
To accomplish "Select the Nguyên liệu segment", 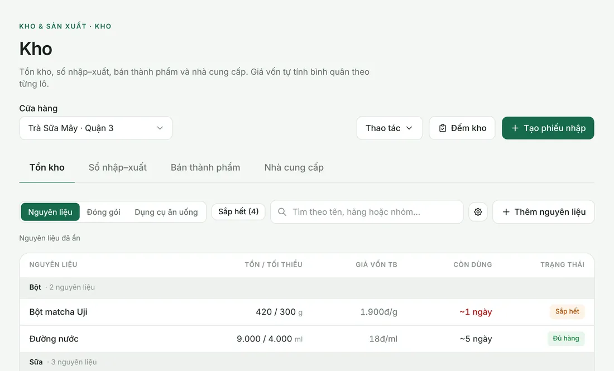I will [50, 211].
